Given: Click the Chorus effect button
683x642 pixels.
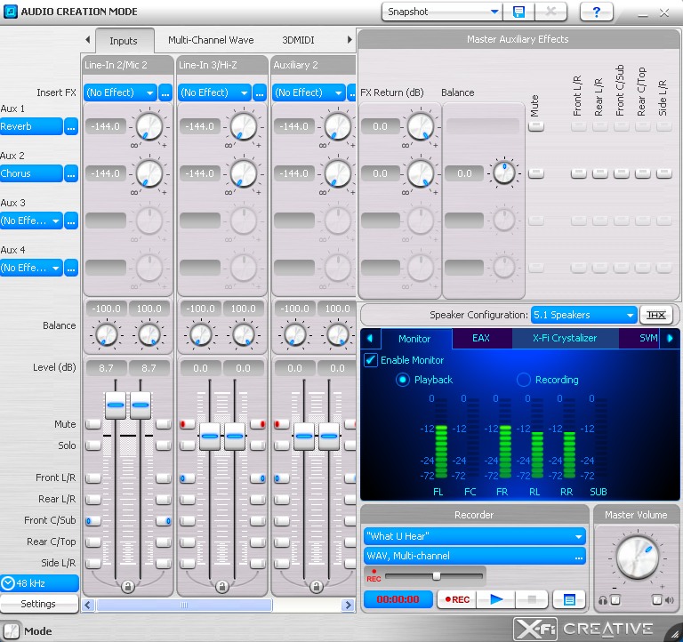Looking at the screenshot, I should (x=31, y=173).
